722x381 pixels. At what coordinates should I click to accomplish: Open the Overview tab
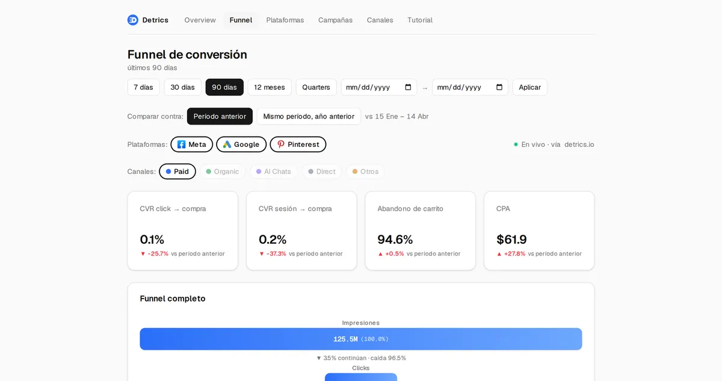tap(200, 20)
